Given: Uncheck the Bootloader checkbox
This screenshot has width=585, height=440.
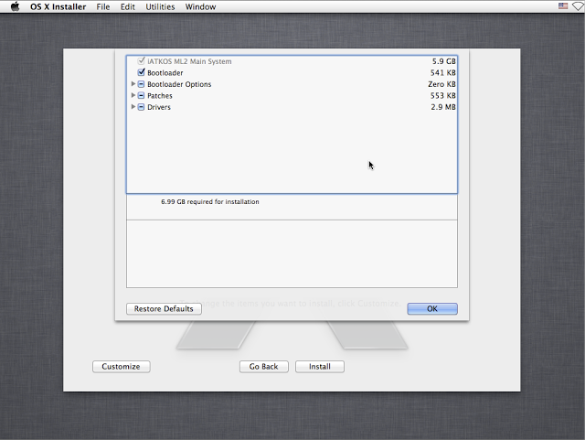Looking at the screenshot, I should tap(141, 72).
